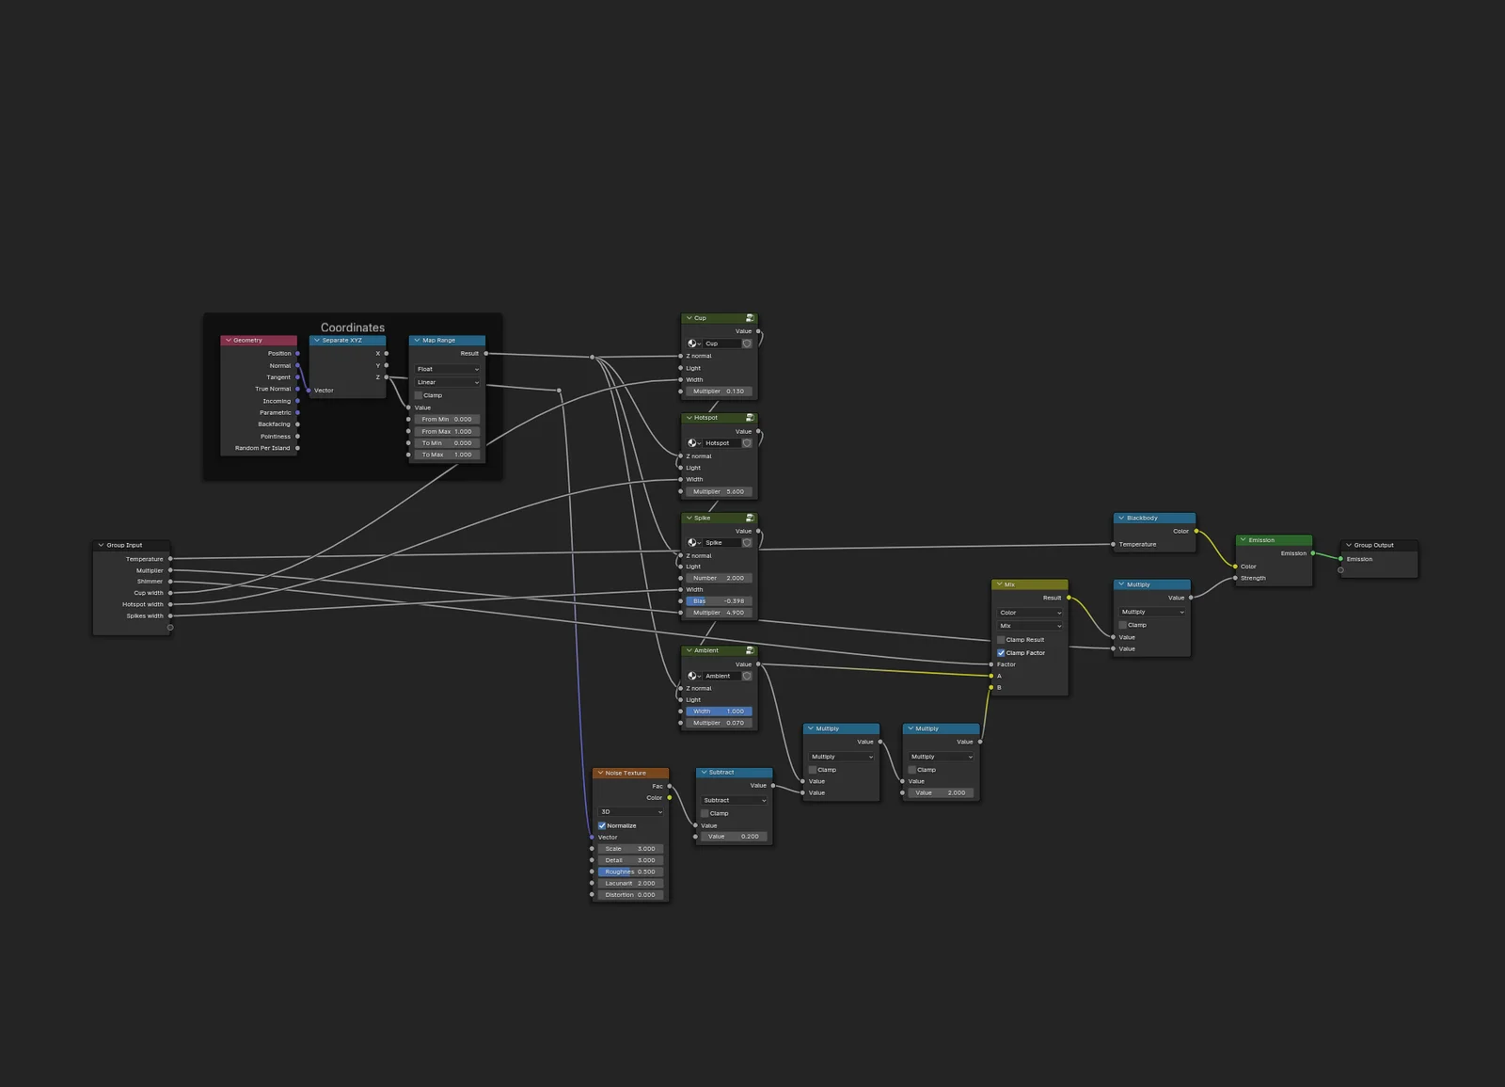Image resolution: width=1505 pixels, height=1087 pixels.
Task: Click the Value 0.200 field on the Subtract node
Action: [x=733, y=836]
